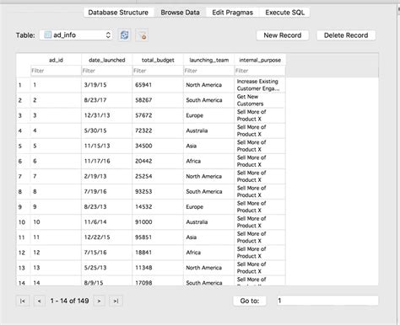Switch to Browse Data tab
The image size is (400, 325).
(180, 13)
